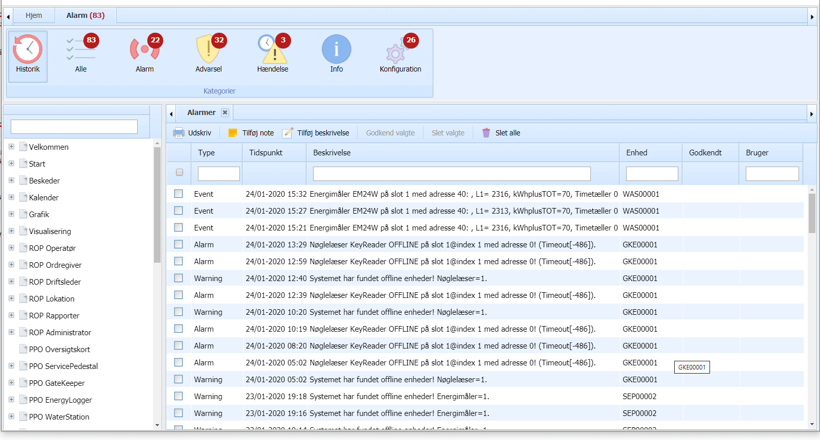
Task: Click the Beskrivelse filter input field
Action: click(452, 174)
